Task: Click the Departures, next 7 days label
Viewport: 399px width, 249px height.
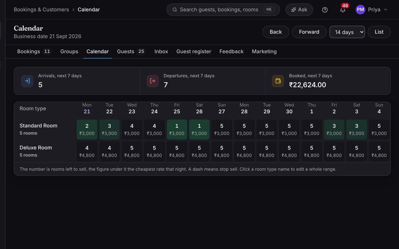Action: coord(189,76)
